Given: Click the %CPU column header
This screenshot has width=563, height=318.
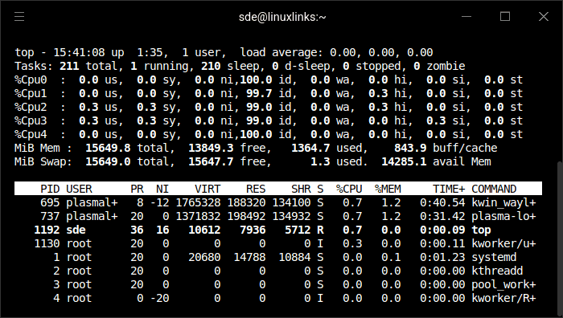Looking at the screenshot, I should tap(349, 189).
